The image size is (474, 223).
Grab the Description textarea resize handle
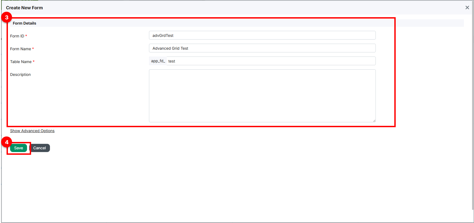374,121
